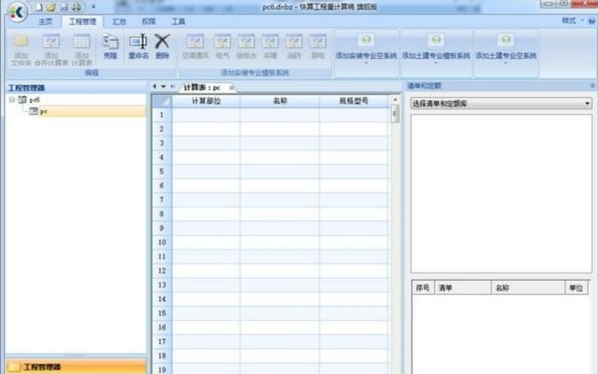
Task: Add the 给排水 template system
Action: [x=246, y=46]
